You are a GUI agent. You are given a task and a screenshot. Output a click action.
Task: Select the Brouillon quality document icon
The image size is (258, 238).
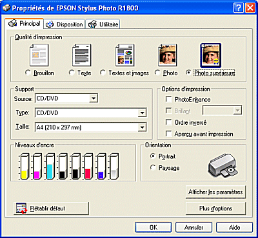[x=39, y=55]
